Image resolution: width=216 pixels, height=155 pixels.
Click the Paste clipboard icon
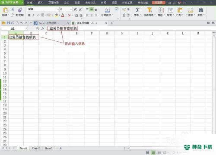[x=5, y=10]
